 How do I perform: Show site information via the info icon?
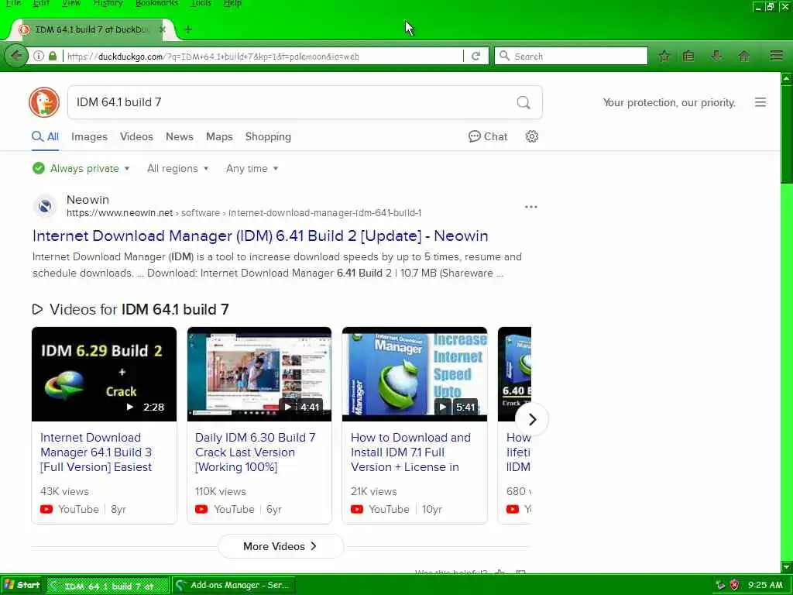tap(39, 56)
